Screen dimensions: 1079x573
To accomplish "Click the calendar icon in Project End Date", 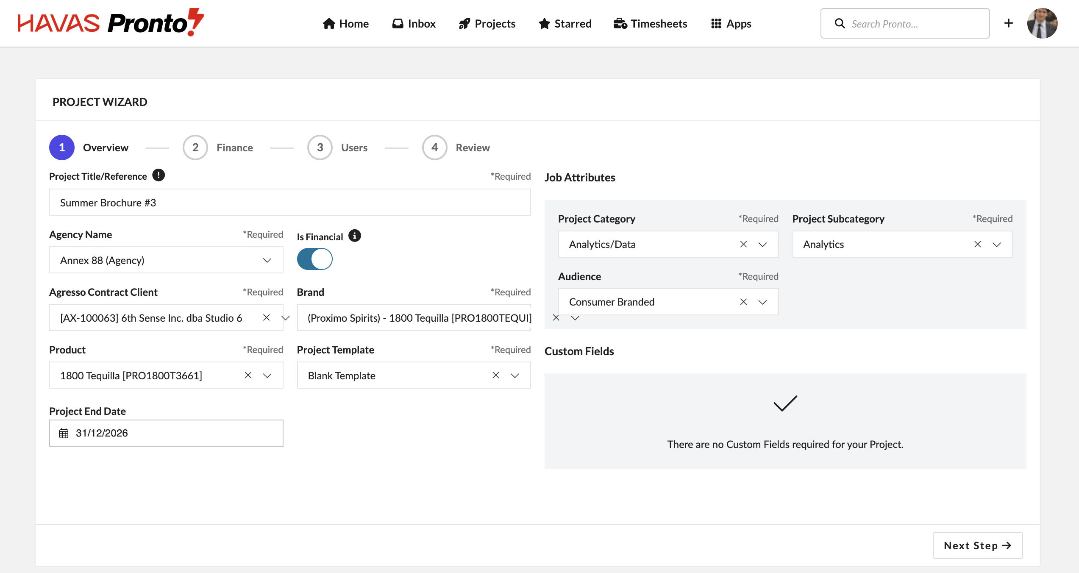I will (x=64, y=433).
